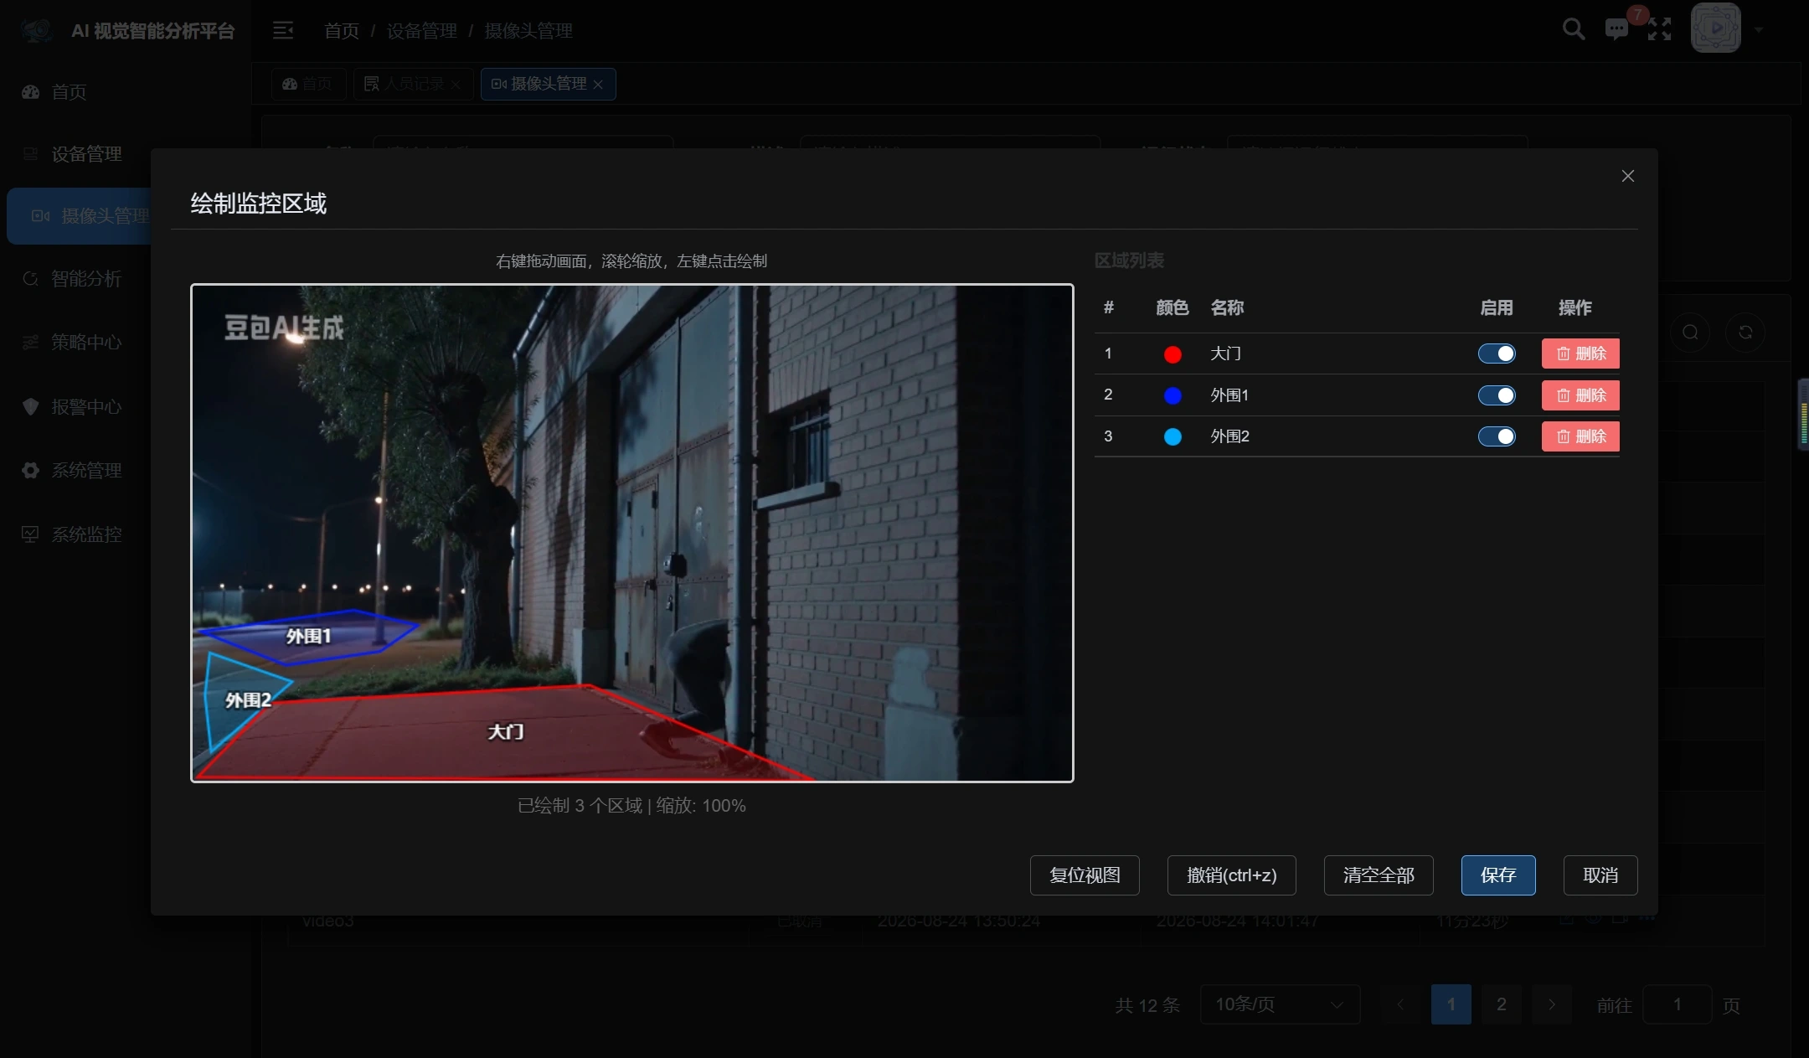
Task: Open the 10条/页 page size dropdown
Action: [x=1280, y=1004]
